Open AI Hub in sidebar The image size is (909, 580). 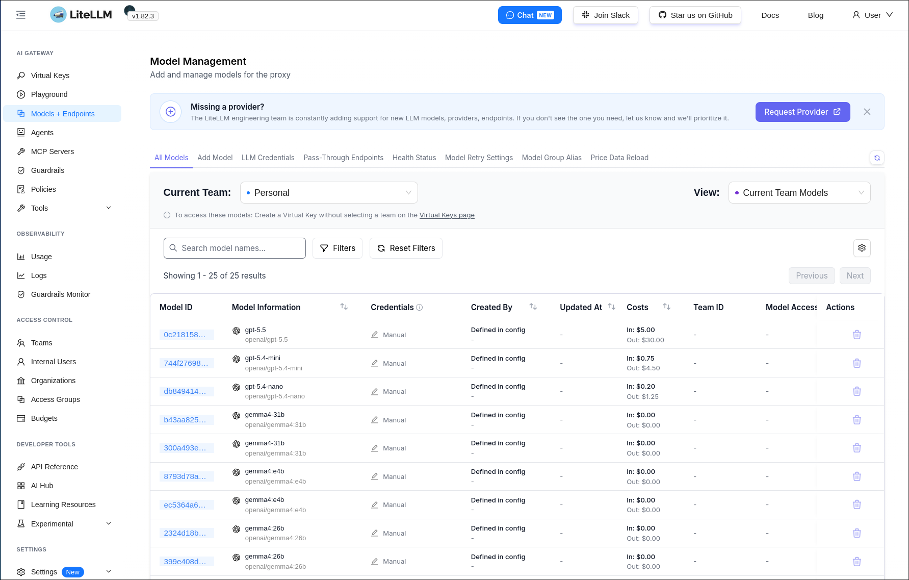pos(62,486)
